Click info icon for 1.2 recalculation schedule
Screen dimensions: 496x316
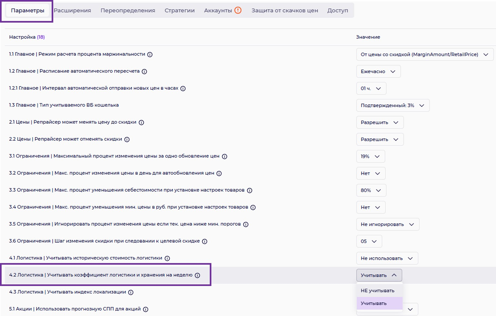pyautogui.click(x=144, y=71)
